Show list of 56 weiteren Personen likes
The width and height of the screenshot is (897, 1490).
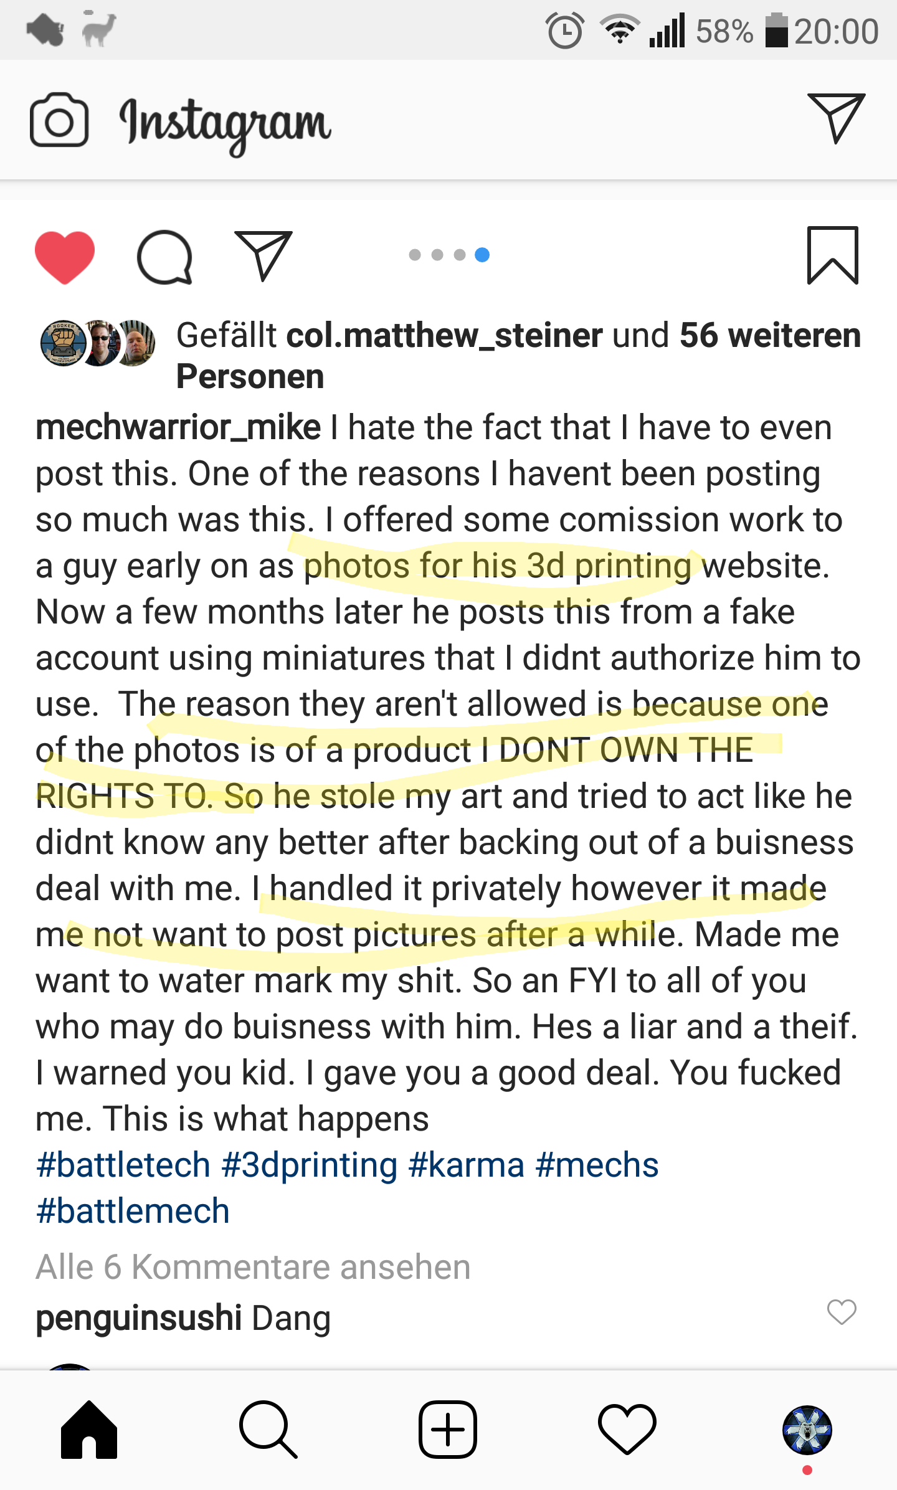[770, 335]
